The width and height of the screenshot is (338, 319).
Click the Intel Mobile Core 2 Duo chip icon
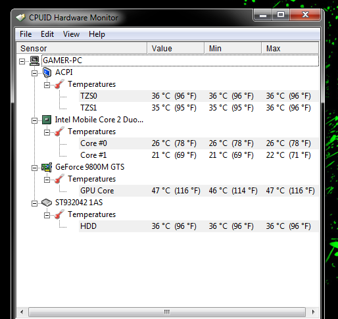click(x=47, y=120)
